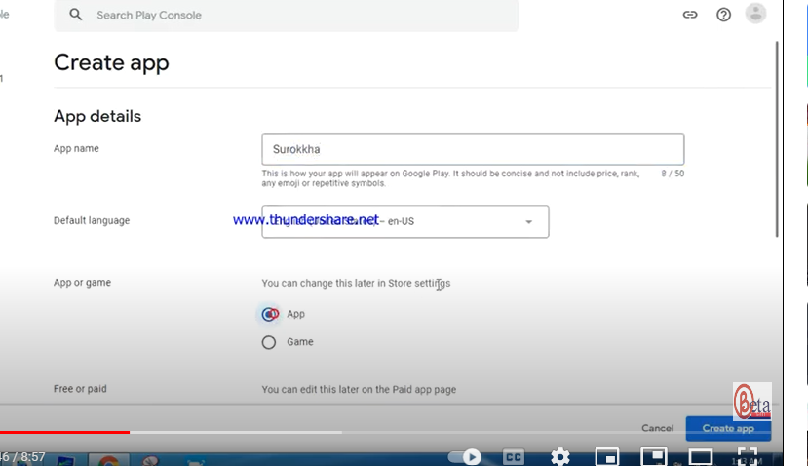Screen dimensions: 808x466
Task: Open YouTube player settings gear
Action: [559, 456]
